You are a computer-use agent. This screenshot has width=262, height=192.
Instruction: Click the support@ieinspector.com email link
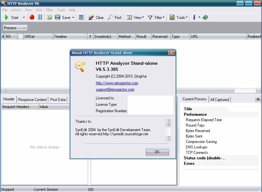[115, 89]
